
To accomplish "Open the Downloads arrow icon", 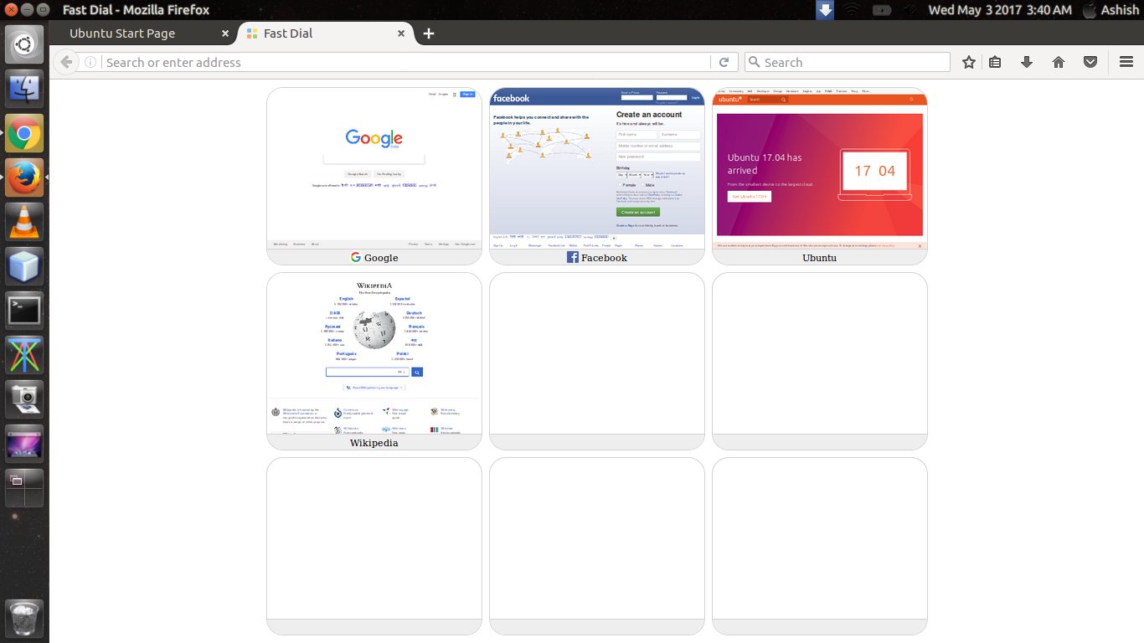I will [x=1027, y=62].
